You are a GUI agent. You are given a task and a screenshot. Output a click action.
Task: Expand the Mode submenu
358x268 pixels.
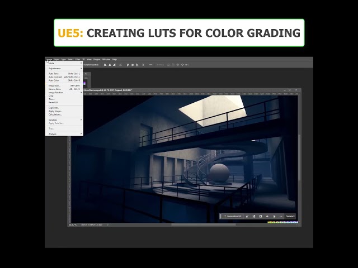(x=64, y=63)
